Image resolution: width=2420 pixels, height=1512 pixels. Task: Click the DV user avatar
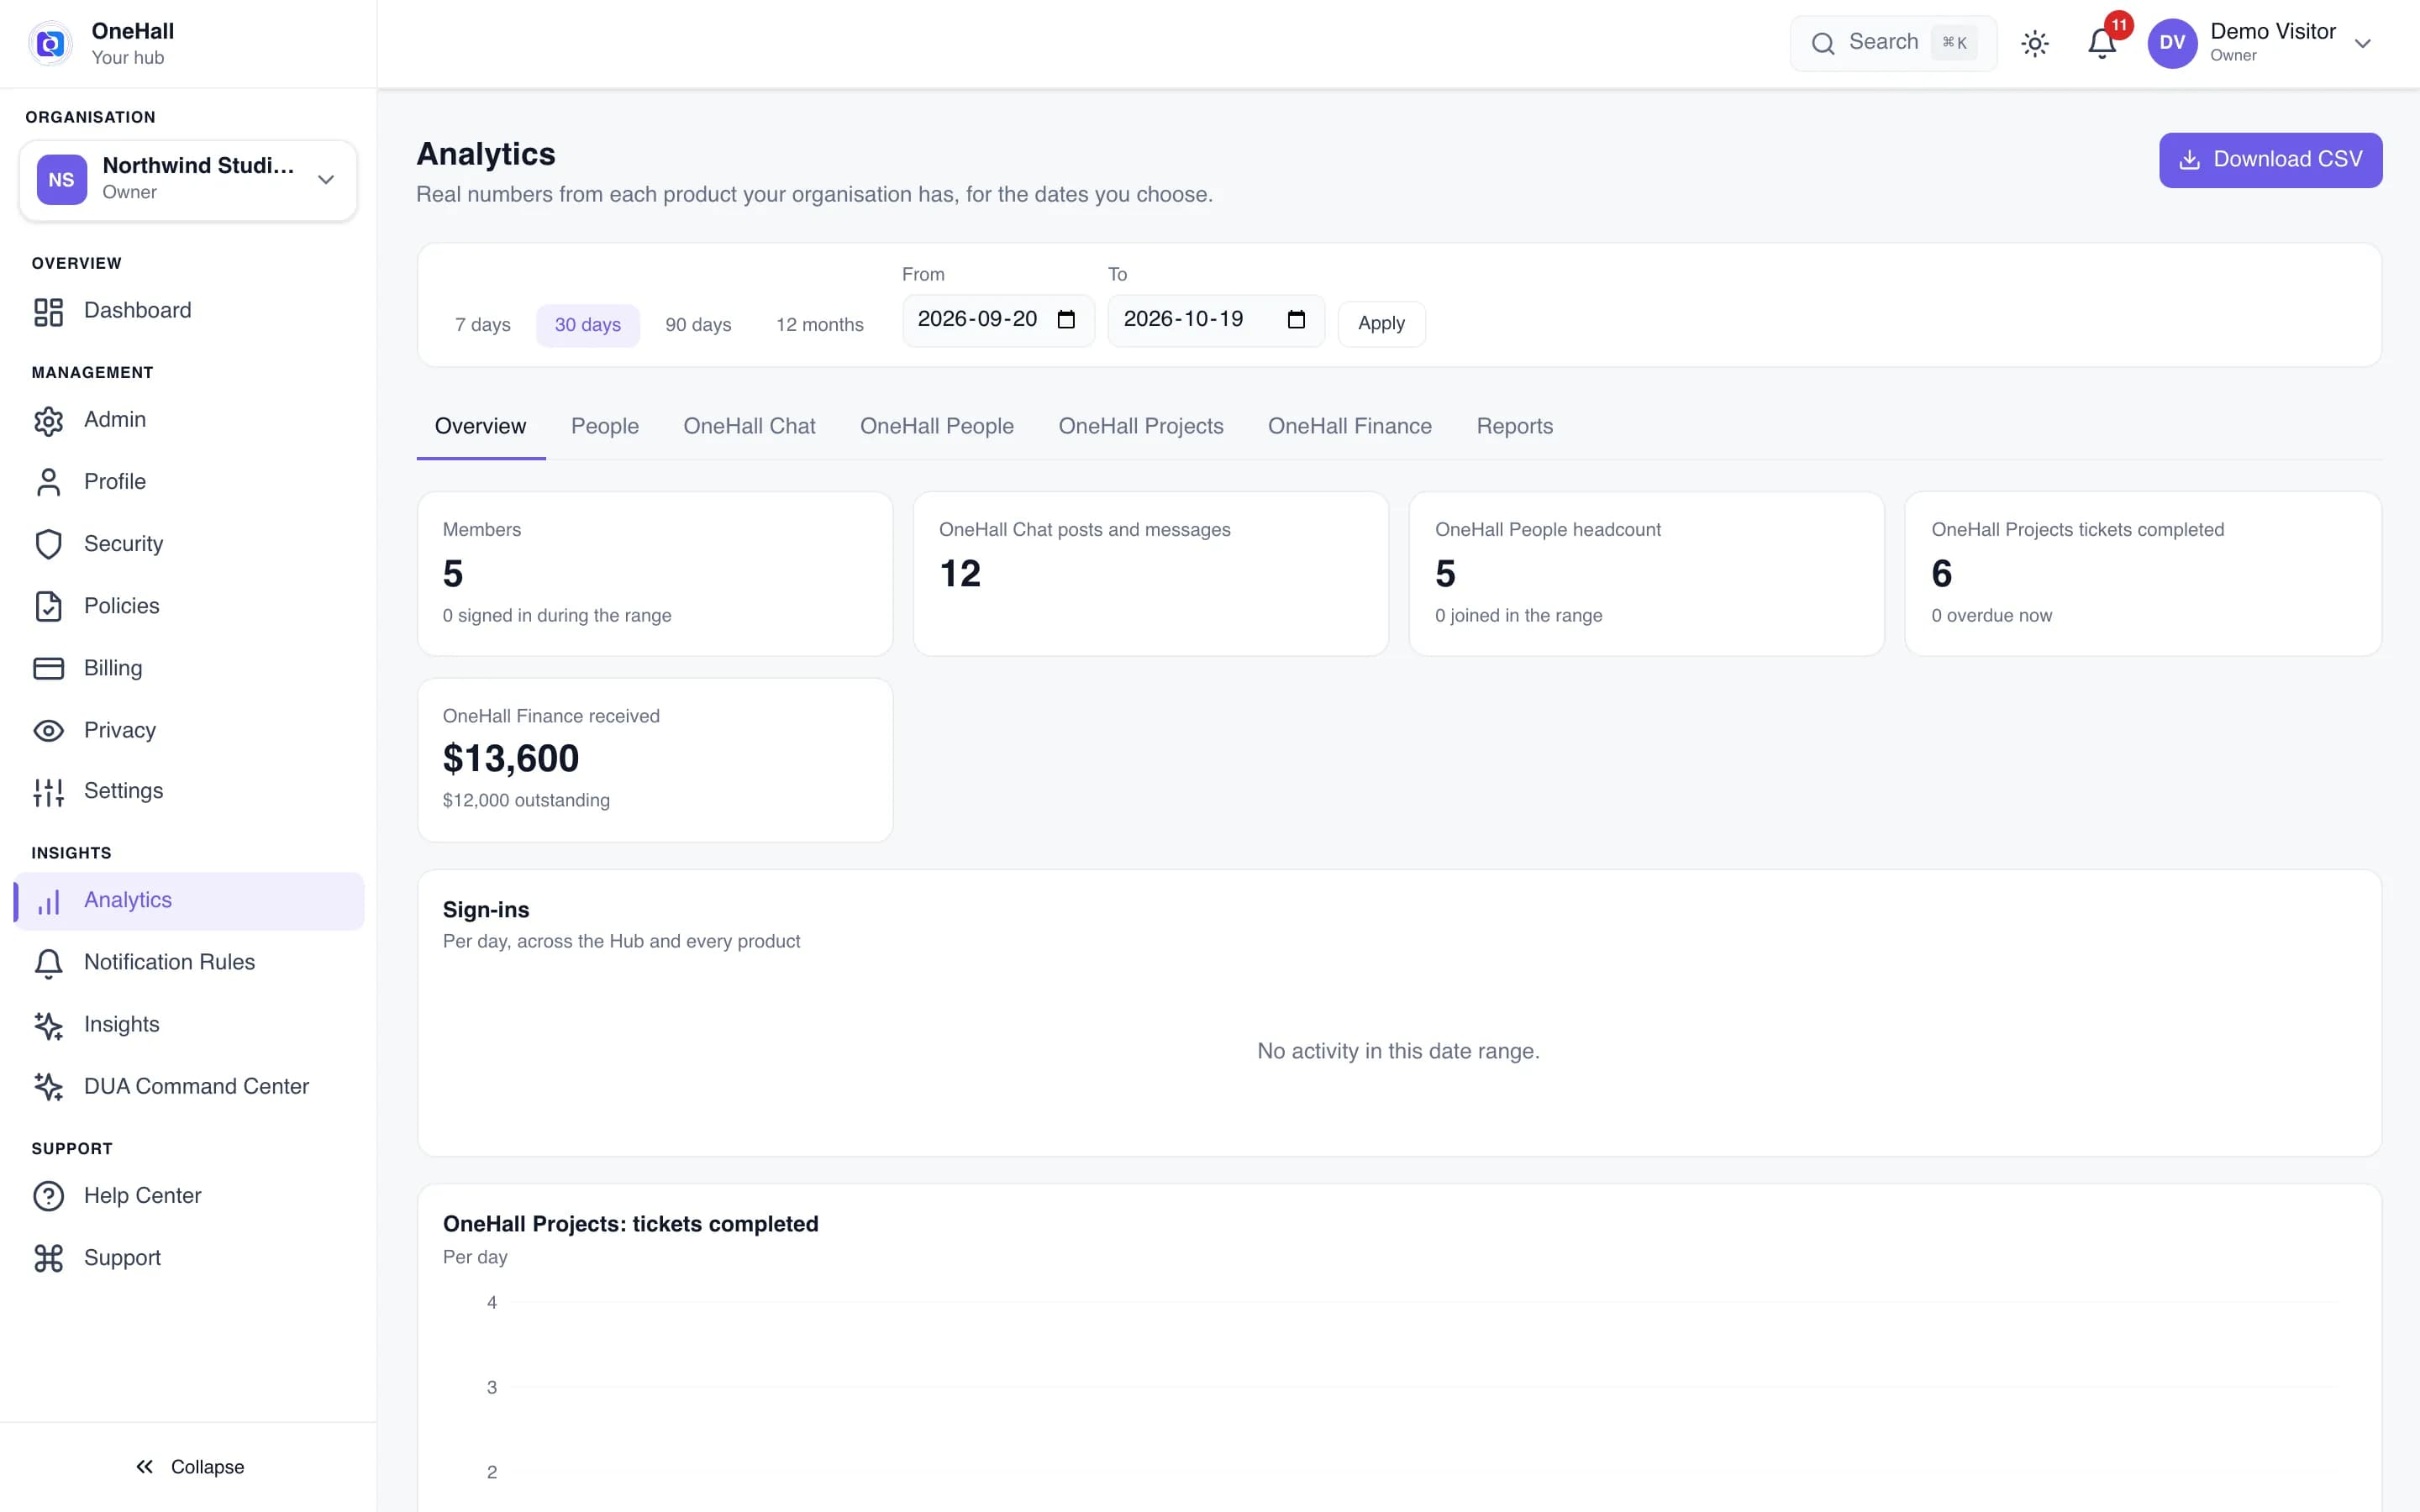click(2172, 43)
